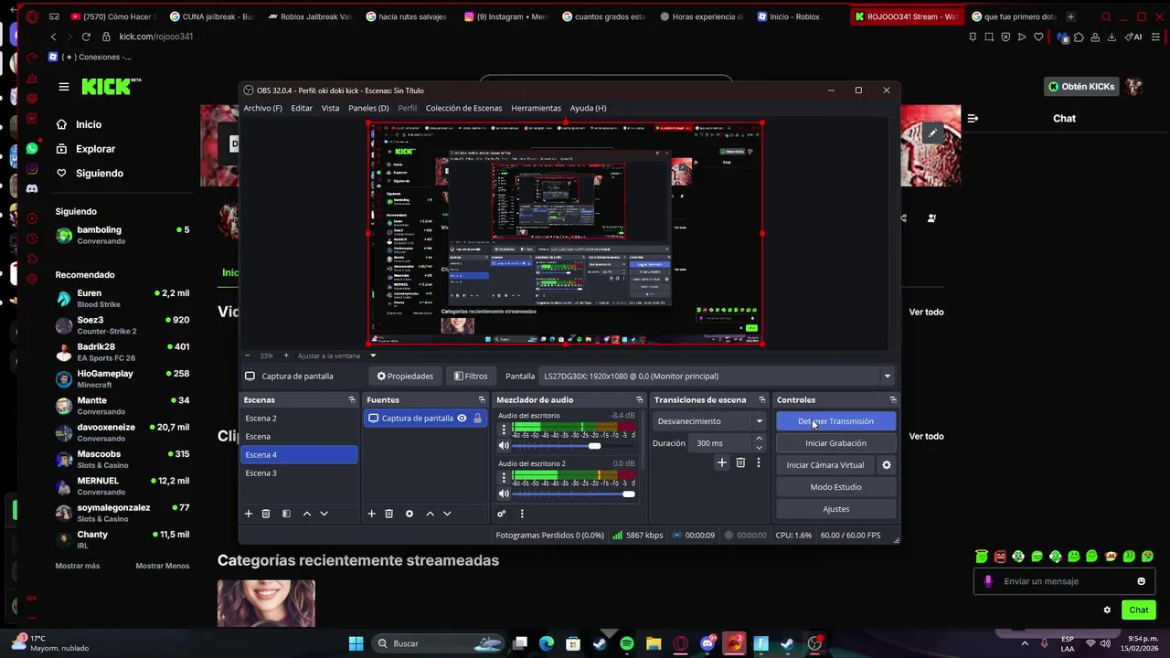Click Enviar un mensaje chat input on Kick
The height and width of the screenshot is (658, 1170).
[1064, 581]
